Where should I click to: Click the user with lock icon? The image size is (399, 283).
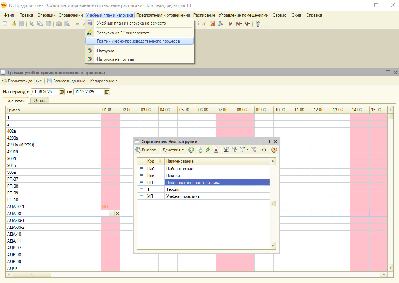point(220,24)
